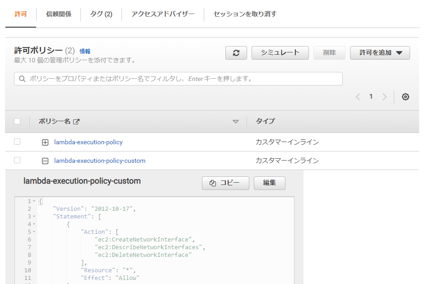
Task: Click the コピー button
Action: pyautogui.click(x=225, y=183)
